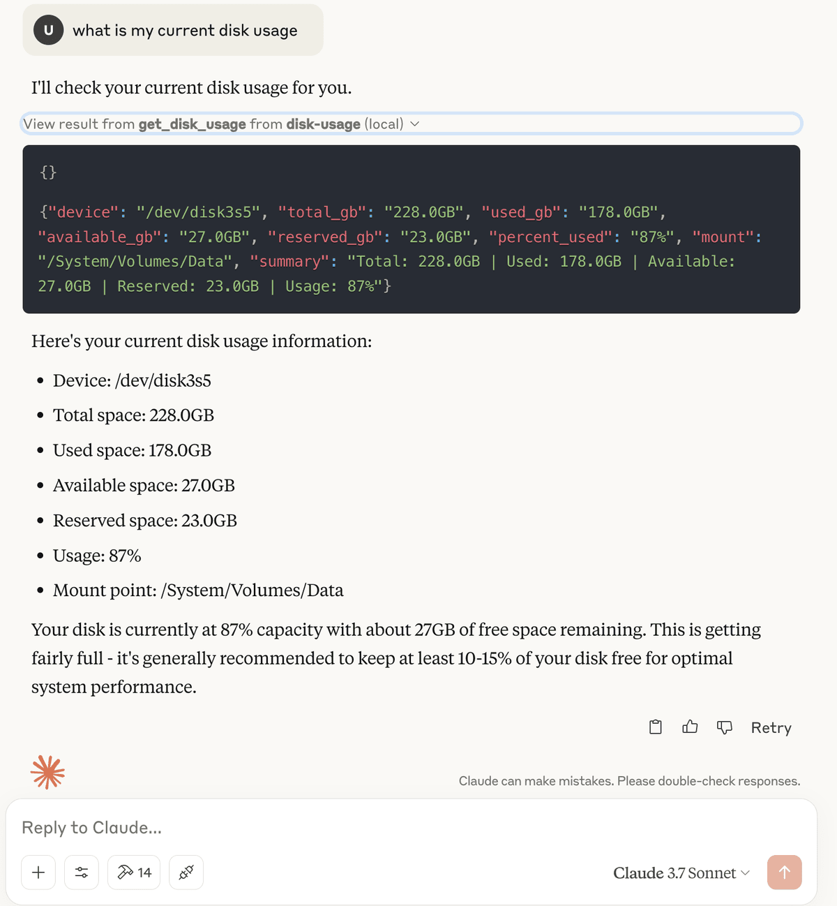
Task: Collapse the get_disk_usage result expander
Action: coord(412,124)
